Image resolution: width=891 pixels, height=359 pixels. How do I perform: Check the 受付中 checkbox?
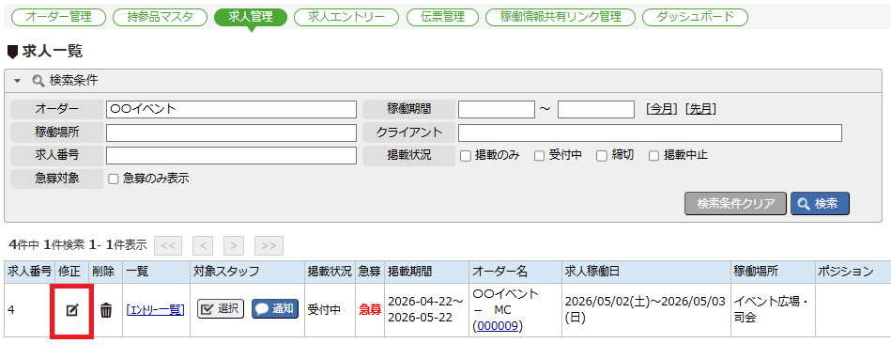pyautogui.click(x=539, y=156)
